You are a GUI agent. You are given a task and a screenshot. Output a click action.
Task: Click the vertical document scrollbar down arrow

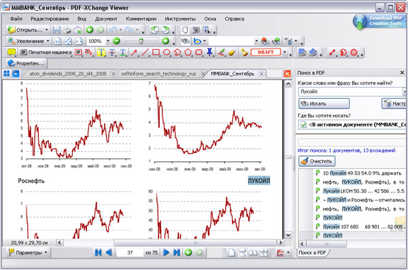[x=288, y=235]
